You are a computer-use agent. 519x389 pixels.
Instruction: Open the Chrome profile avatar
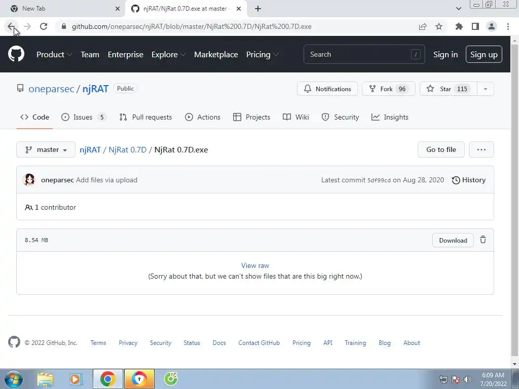[x=492, y=26]
